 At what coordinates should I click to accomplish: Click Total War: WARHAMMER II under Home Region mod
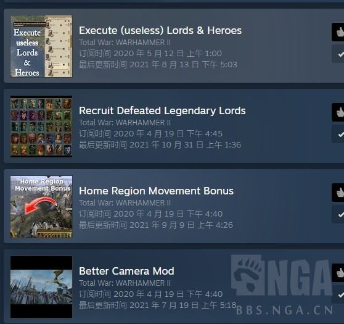(125, 203)
